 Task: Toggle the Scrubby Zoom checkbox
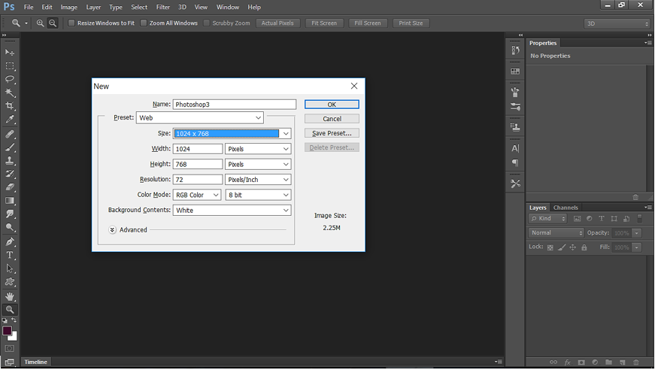206,23
